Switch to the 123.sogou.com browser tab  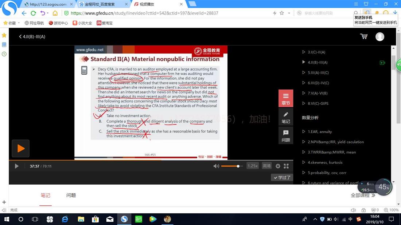48,4
